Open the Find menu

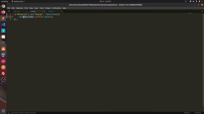(x=26, y=8)
